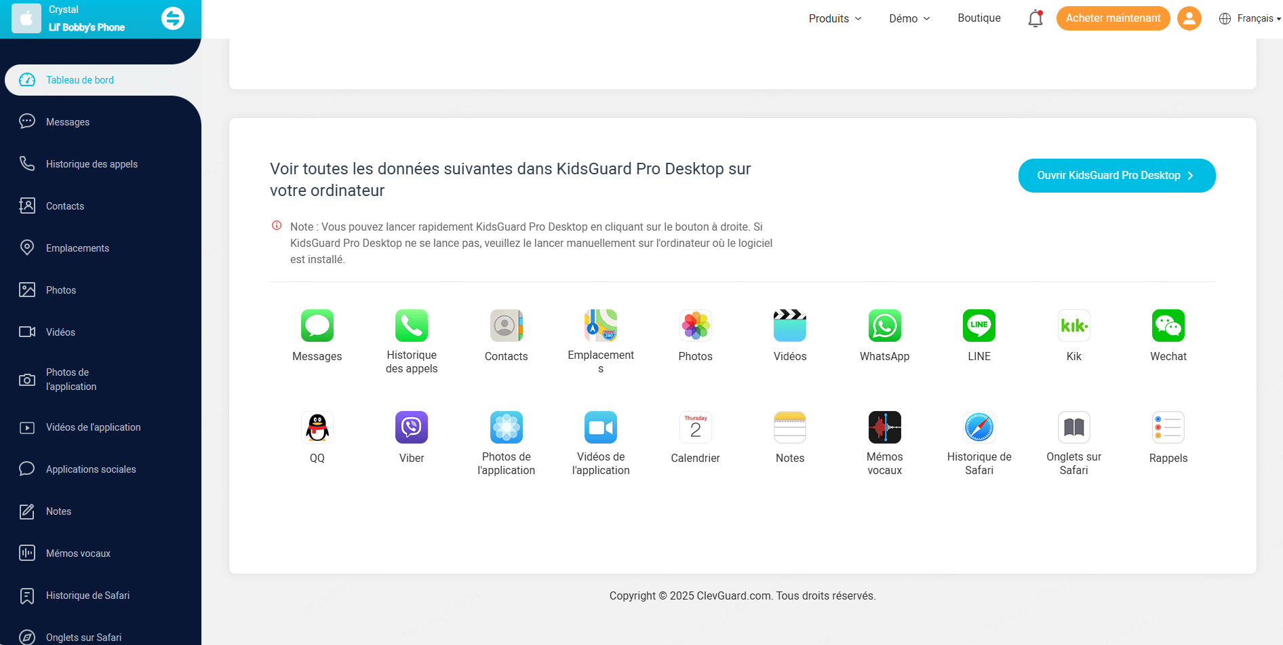Open the Rappels icon
The height and width of the screenshot is (645, 1283).
[x=1168, y=428]
